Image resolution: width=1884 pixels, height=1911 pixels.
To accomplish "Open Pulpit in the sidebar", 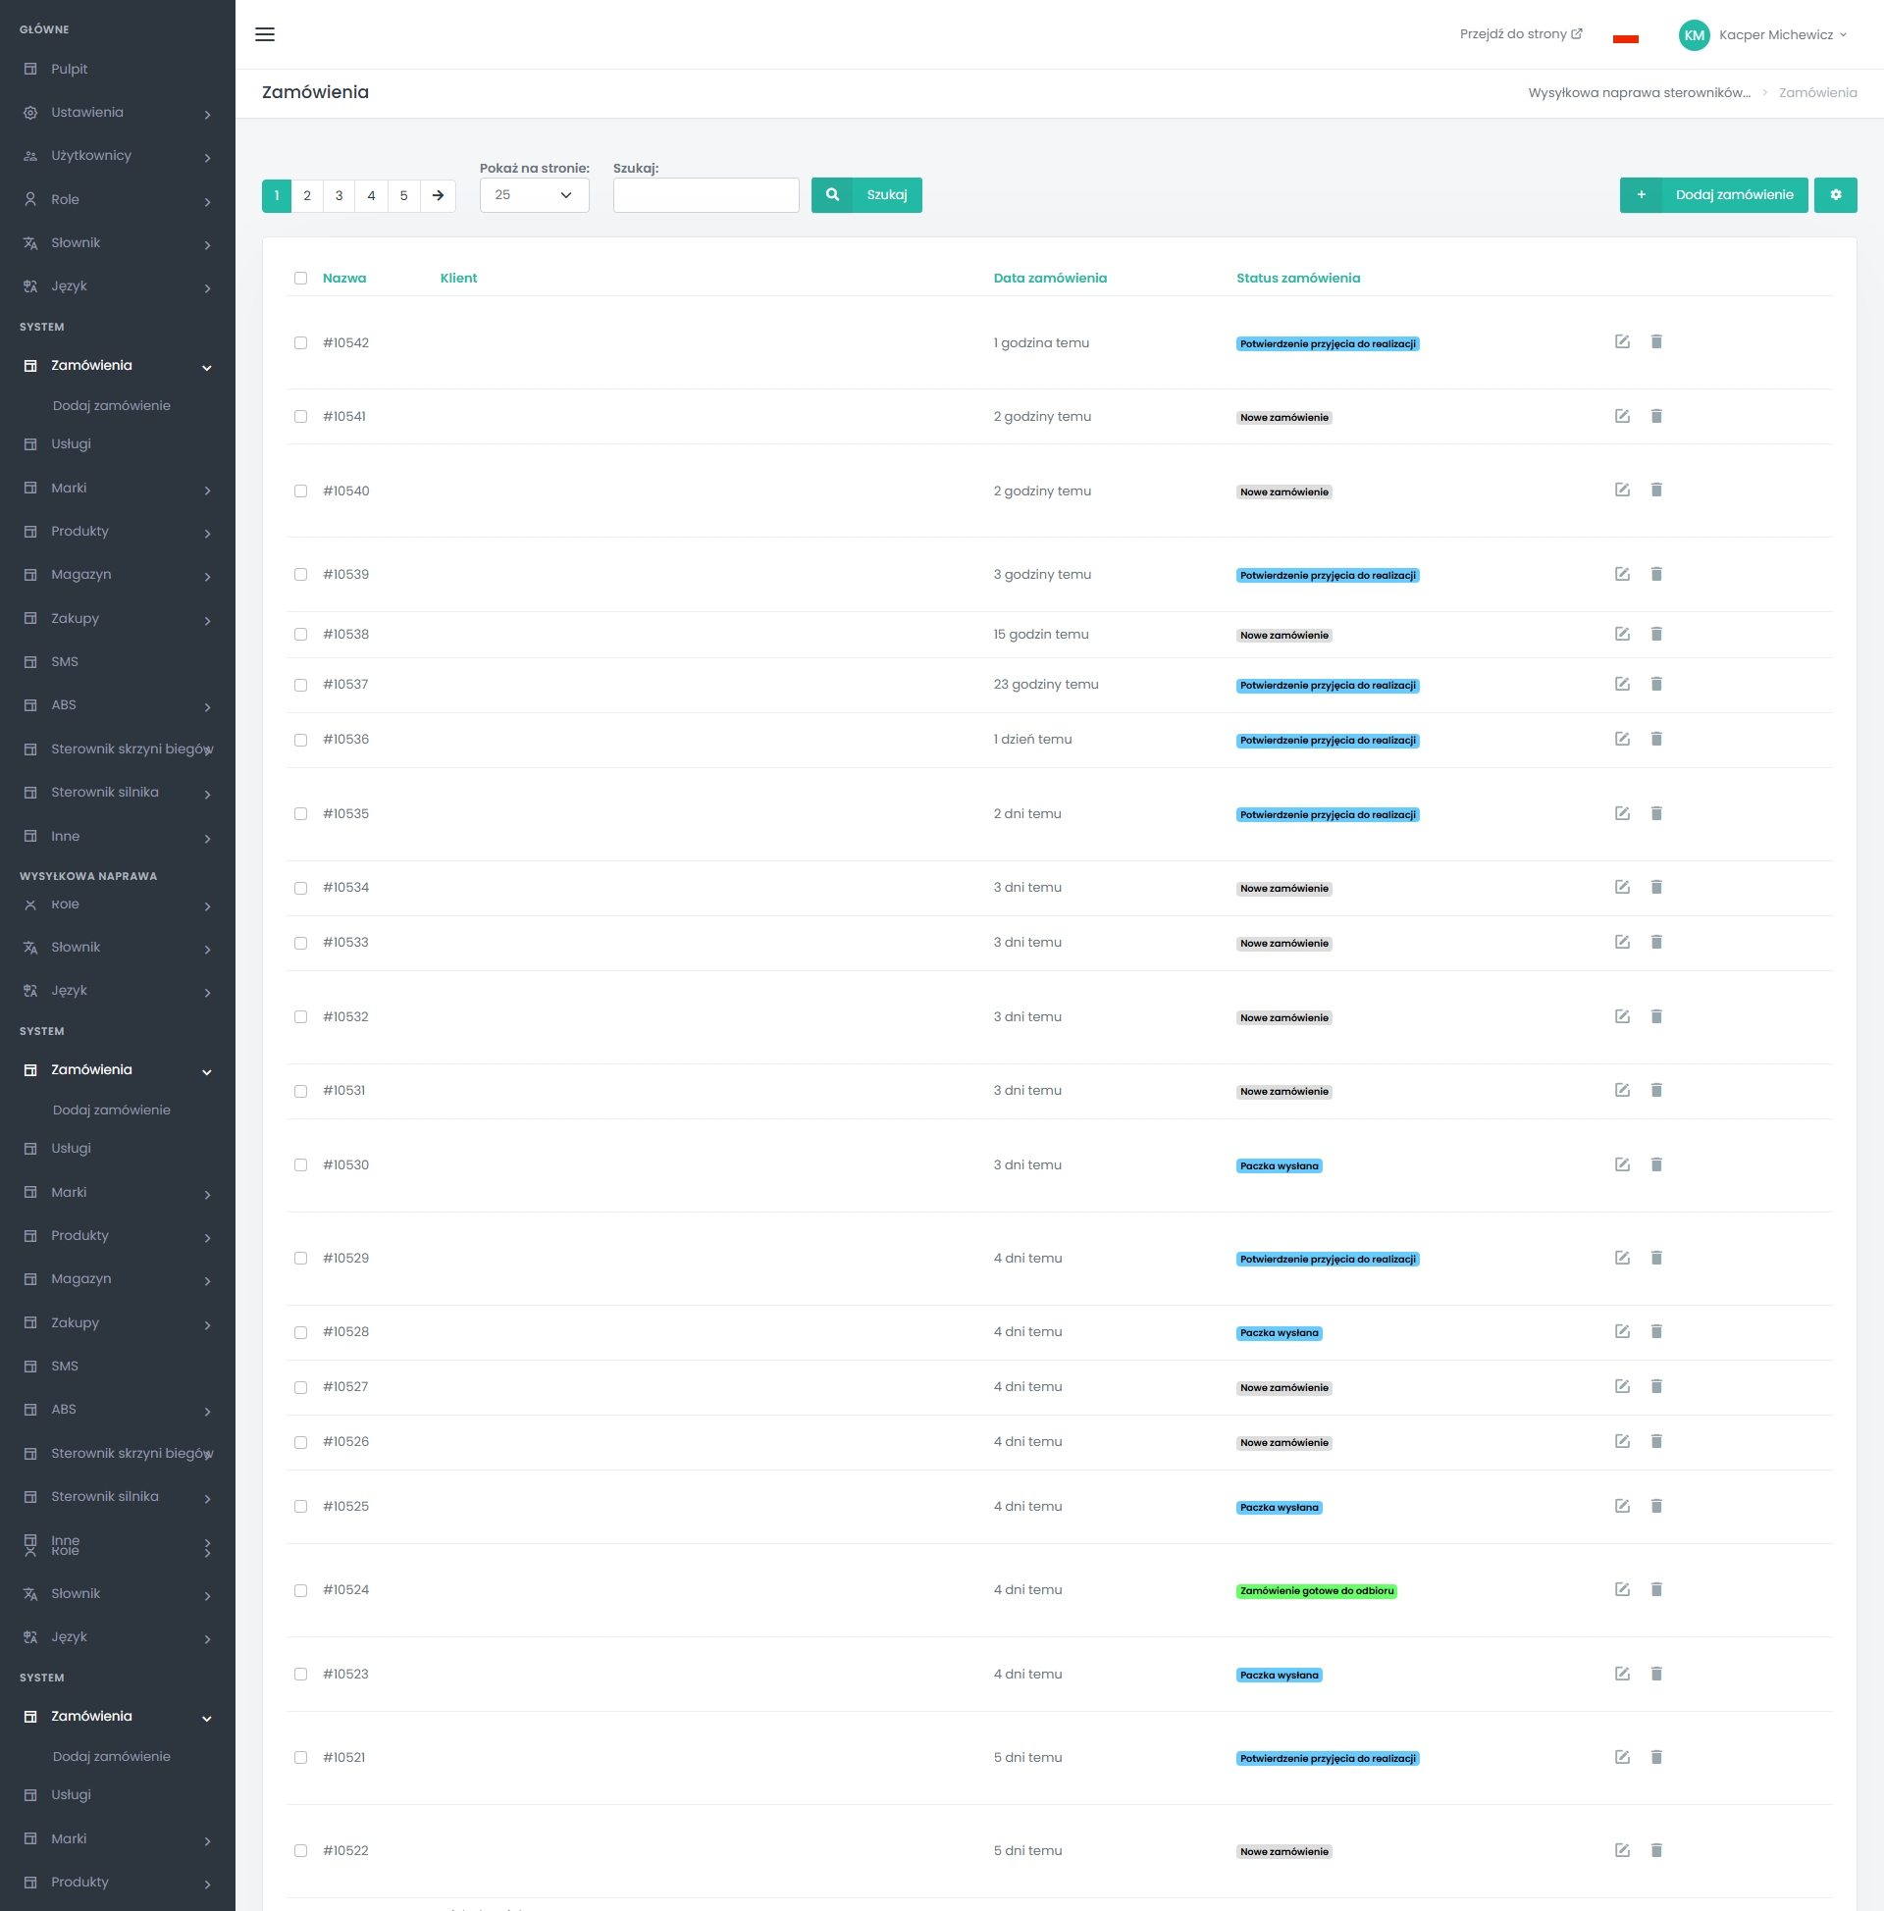I will 118,70.
